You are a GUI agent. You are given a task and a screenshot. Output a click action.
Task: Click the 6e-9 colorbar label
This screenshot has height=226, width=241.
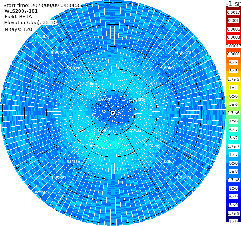[234, 197]
